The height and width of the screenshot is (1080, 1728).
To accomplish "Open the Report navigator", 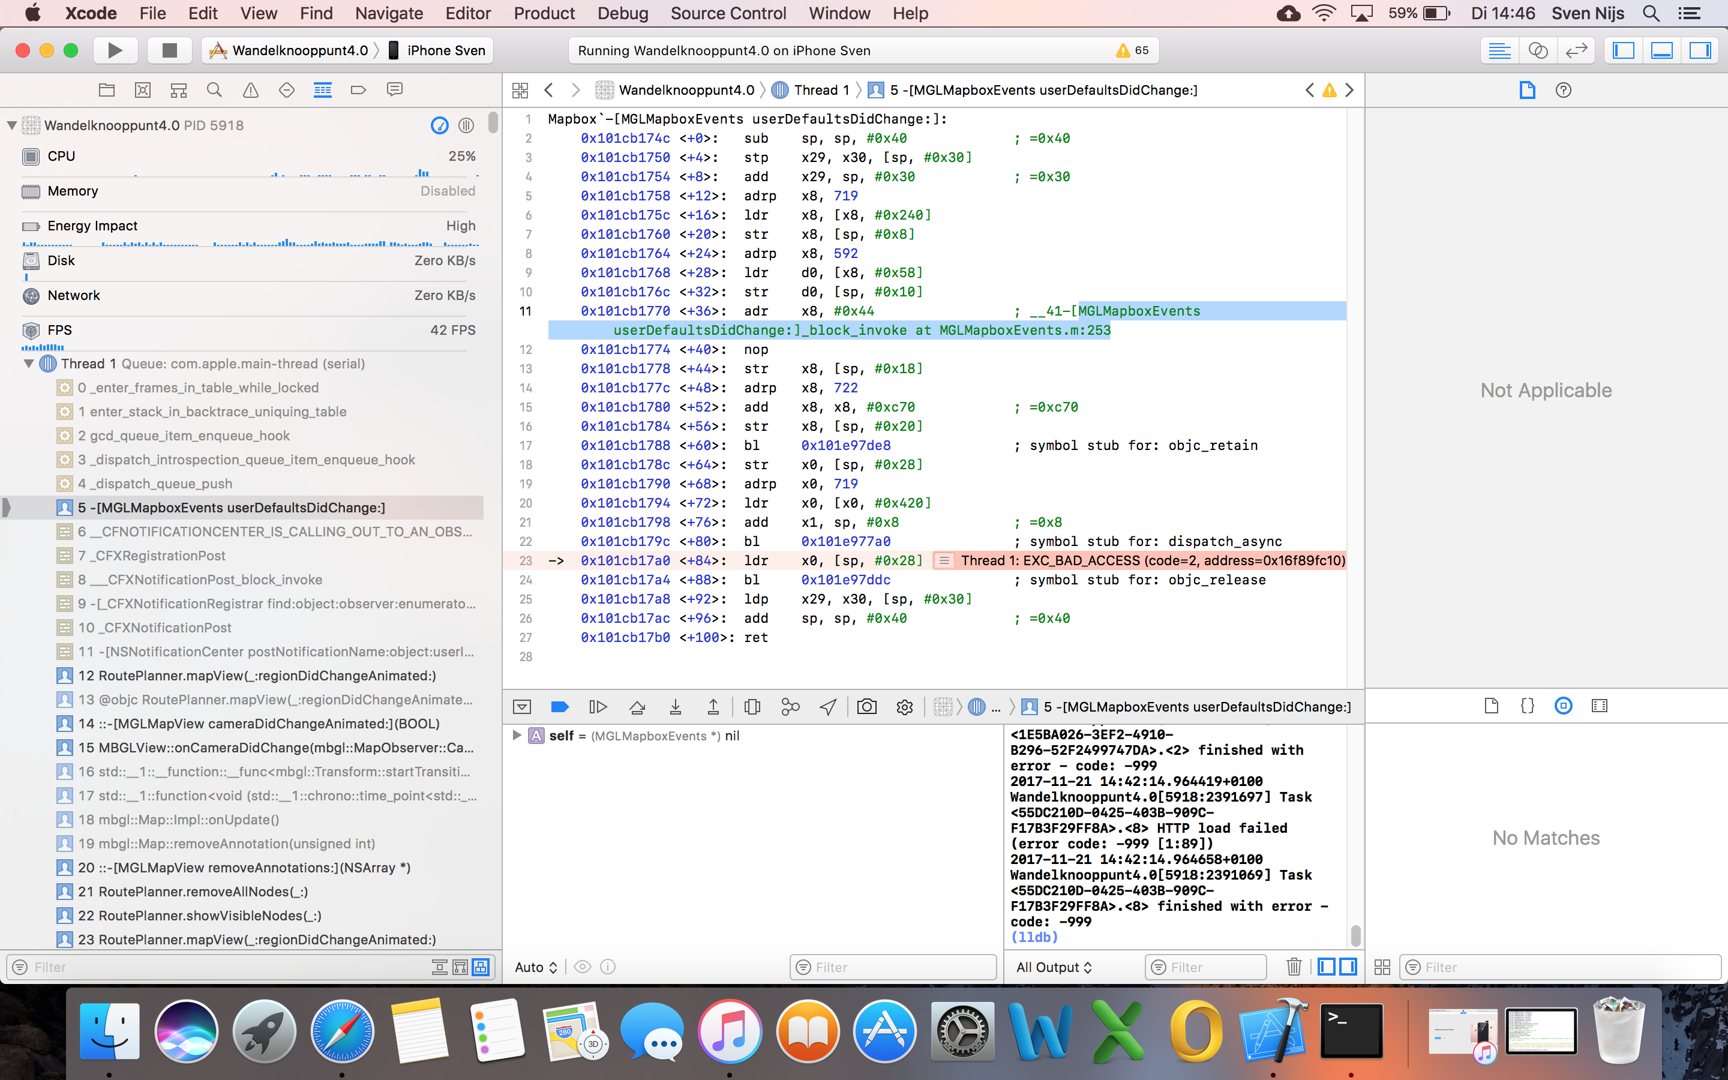I will tap(395, 90).
